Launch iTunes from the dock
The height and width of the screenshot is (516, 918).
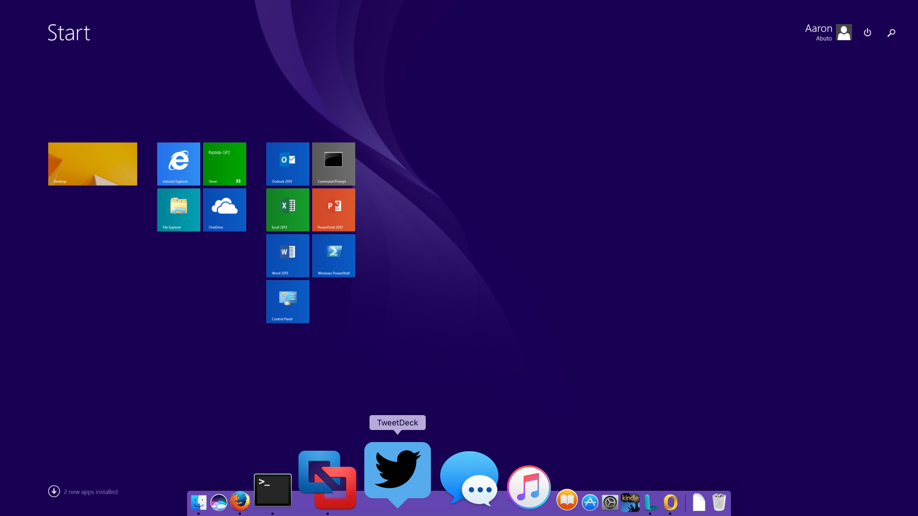529,487
